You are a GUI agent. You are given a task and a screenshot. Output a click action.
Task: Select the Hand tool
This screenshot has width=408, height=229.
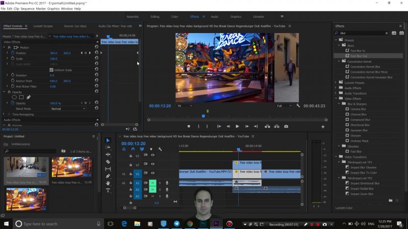(108, 183)
